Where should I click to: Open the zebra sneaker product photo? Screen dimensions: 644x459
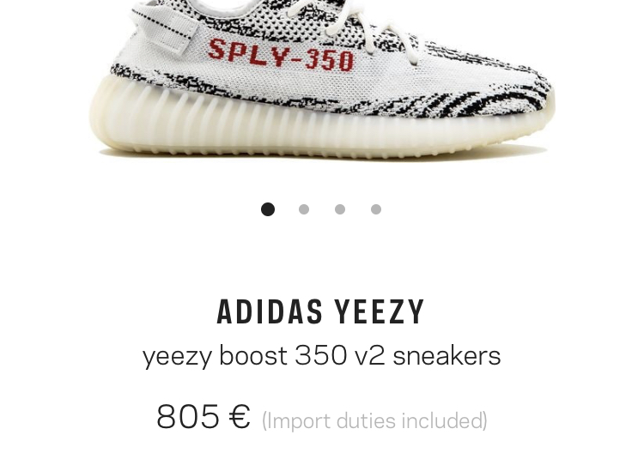coord(322,79)
